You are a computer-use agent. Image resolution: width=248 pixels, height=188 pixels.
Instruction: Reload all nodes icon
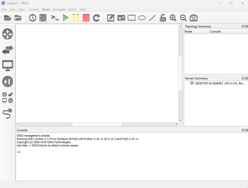pos(96,18)
